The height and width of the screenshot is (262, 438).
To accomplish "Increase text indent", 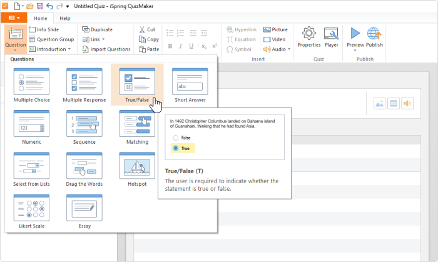I will pos(204,33).
